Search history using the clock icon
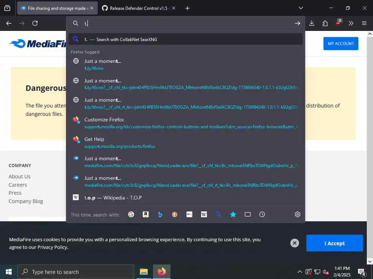This screenshot has height=279, width=373. pyautogui.click(x=262, y=214)
